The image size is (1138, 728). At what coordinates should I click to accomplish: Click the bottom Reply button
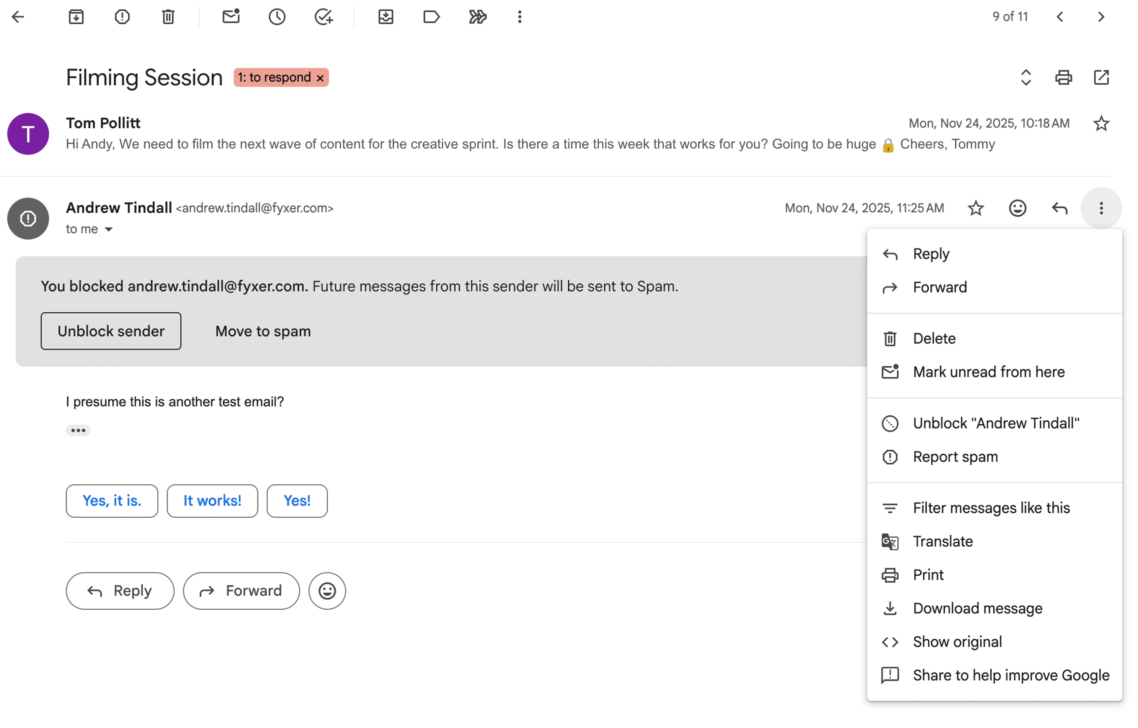click(x=120, y=591)
